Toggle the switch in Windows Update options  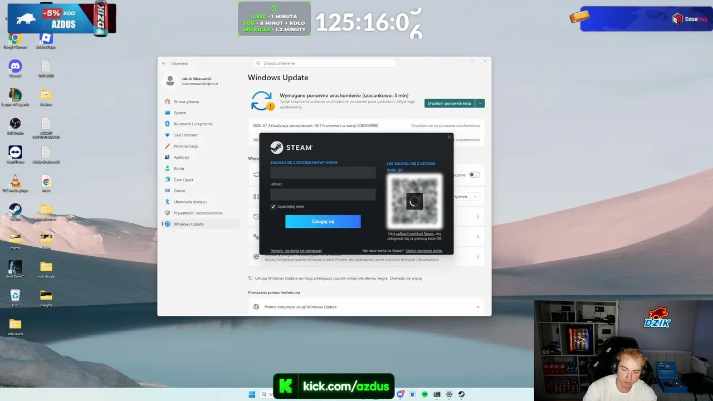click(x=474, y=175)
